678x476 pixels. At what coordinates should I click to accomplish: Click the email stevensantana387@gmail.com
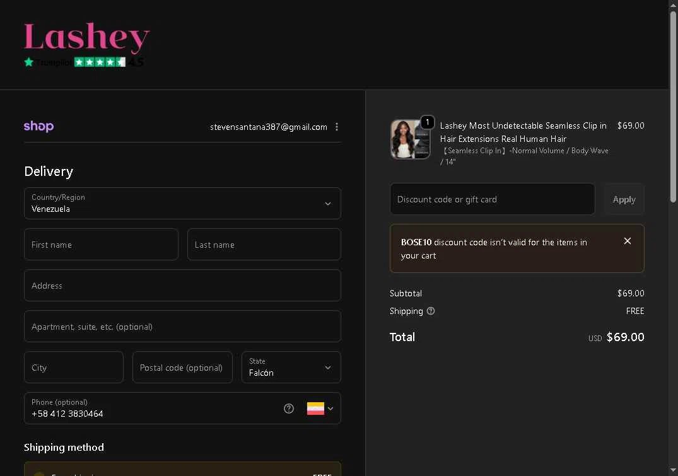[x=269, y=127]
